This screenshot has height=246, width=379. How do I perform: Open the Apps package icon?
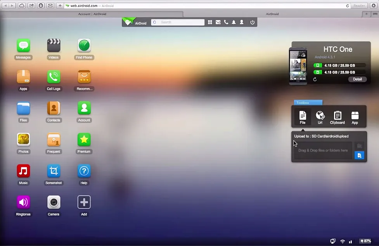(23, 77)
